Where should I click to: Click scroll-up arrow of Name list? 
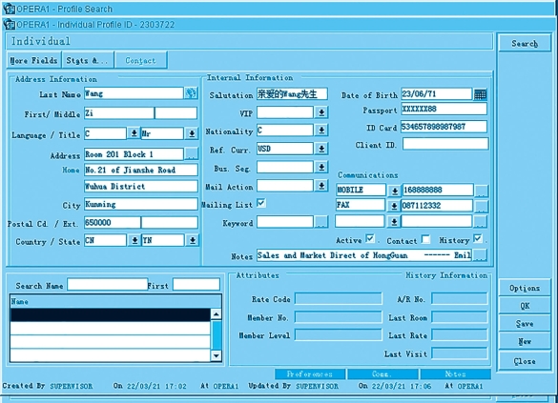(x=216, y=313)
